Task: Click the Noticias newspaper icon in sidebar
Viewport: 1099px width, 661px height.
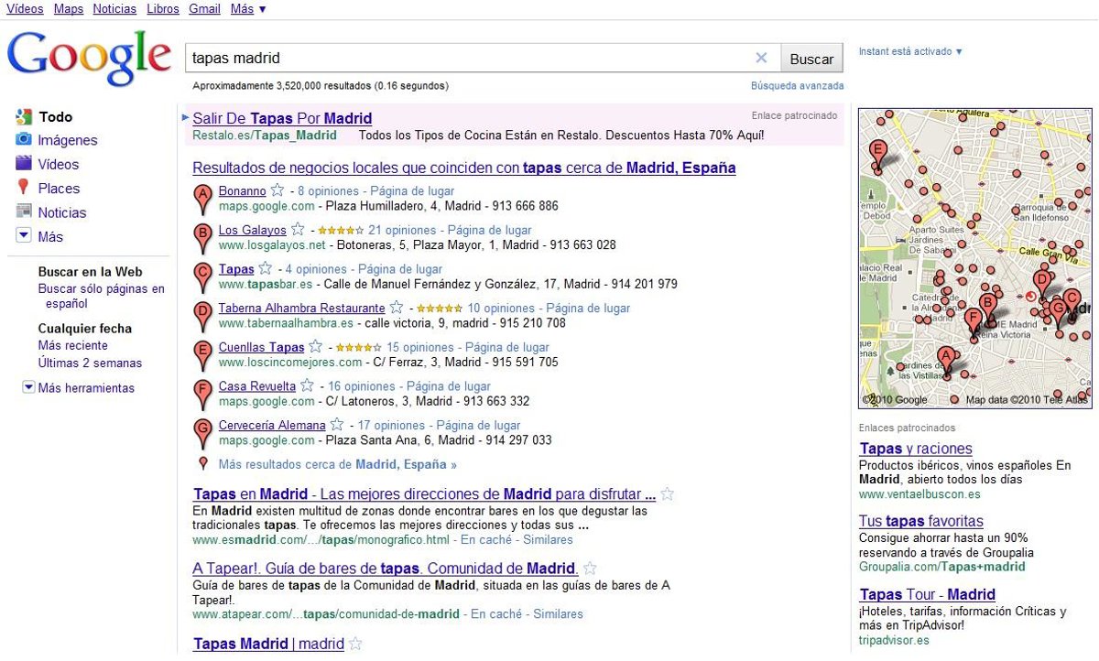Action: point(24,212)
